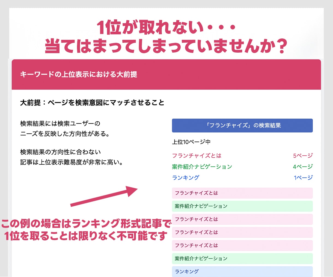This screenshot has height=277, width=333.
Task: Select the label 上位10ページ中
Action: [191, 142]
